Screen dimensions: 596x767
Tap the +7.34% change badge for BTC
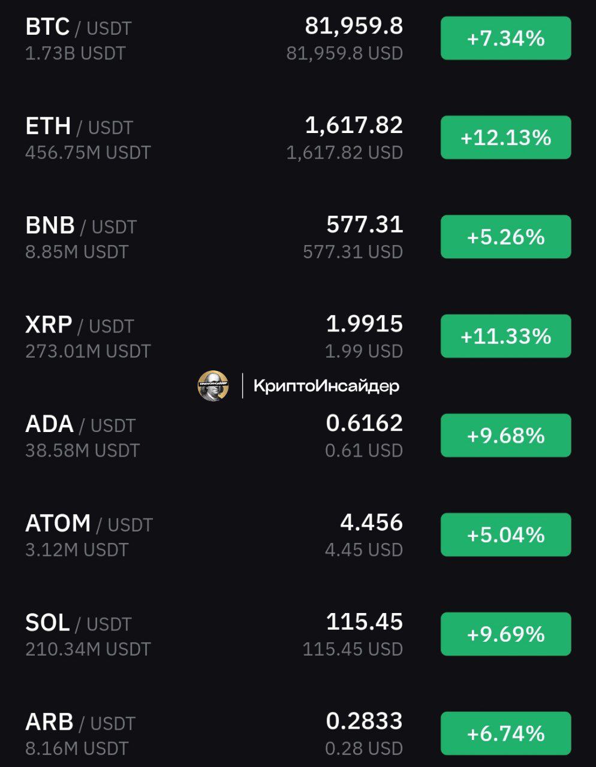[505, 38]
